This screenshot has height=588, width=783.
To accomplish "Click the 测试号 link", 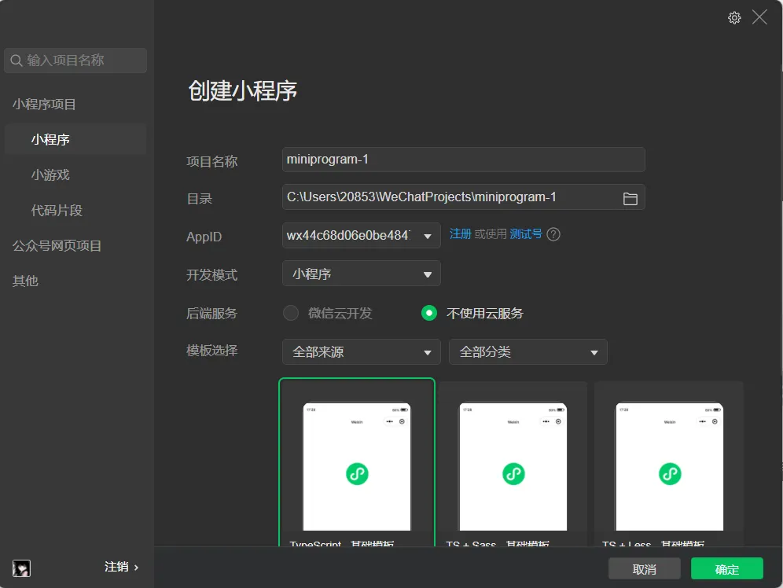I will tap(526, 234).
